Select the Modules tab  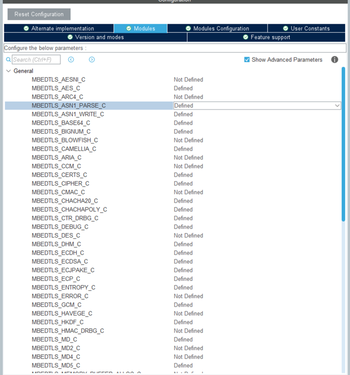[x=141, y=28]
